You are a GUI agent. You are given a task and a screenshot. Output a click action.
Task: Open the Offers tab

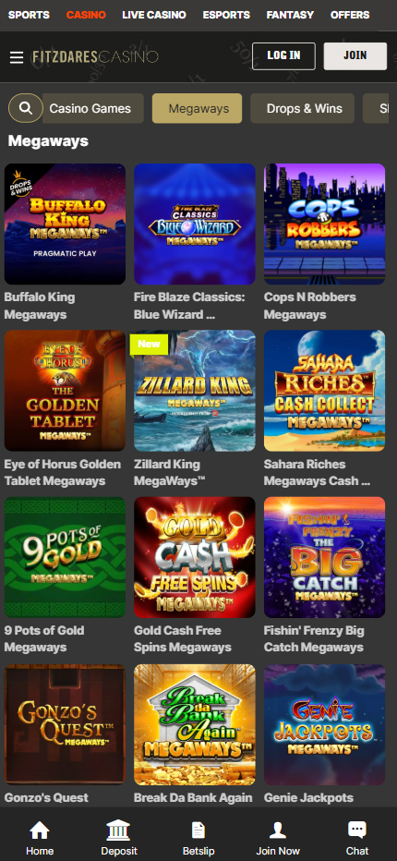[350, 15]
